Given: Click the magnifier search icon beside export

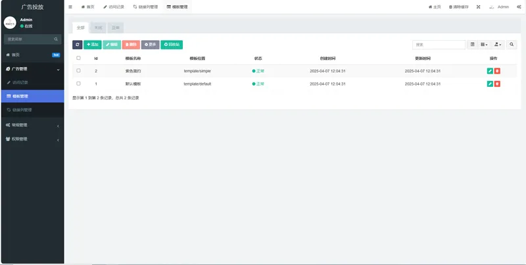Looking at the screenshot, I should 512,45.
